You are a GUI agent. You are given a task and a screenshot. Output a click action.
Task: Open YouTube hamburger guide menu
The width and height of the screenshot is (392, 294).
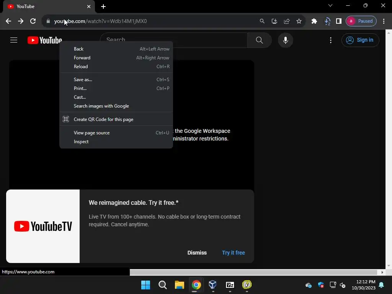pos(14,40)
